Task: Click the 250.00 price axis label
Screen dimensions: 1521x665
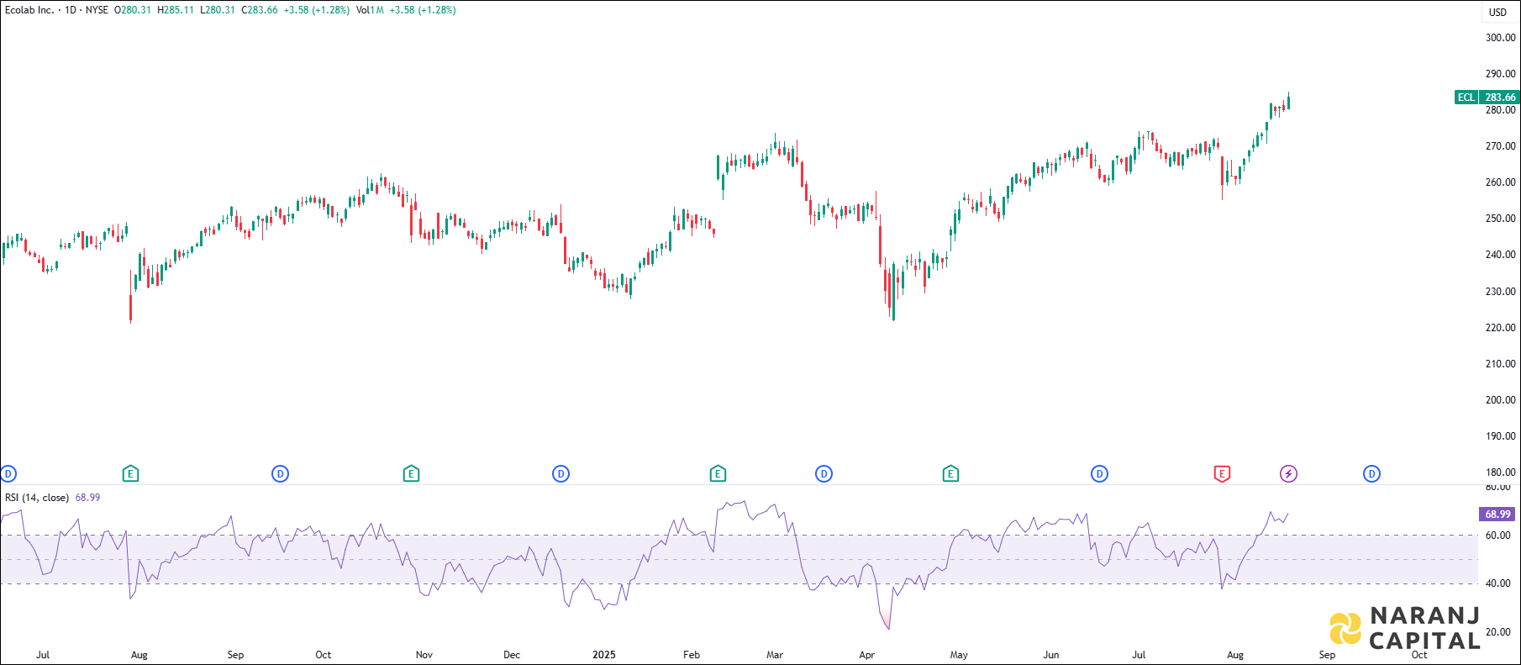Action: pyautogui.click(x=1501, y=219)
